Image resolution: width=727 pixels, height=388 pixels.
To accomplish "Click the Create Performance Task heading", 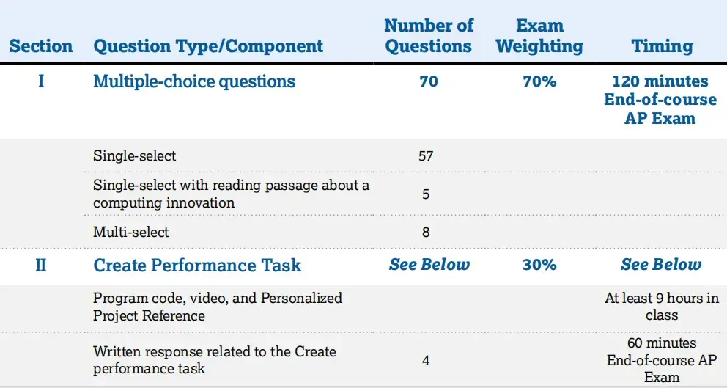I will pos(197,265).
